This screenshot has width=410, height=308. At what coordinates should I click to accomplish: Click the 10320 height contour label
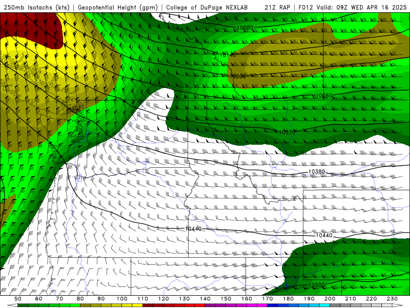click(x=287, y=132)
